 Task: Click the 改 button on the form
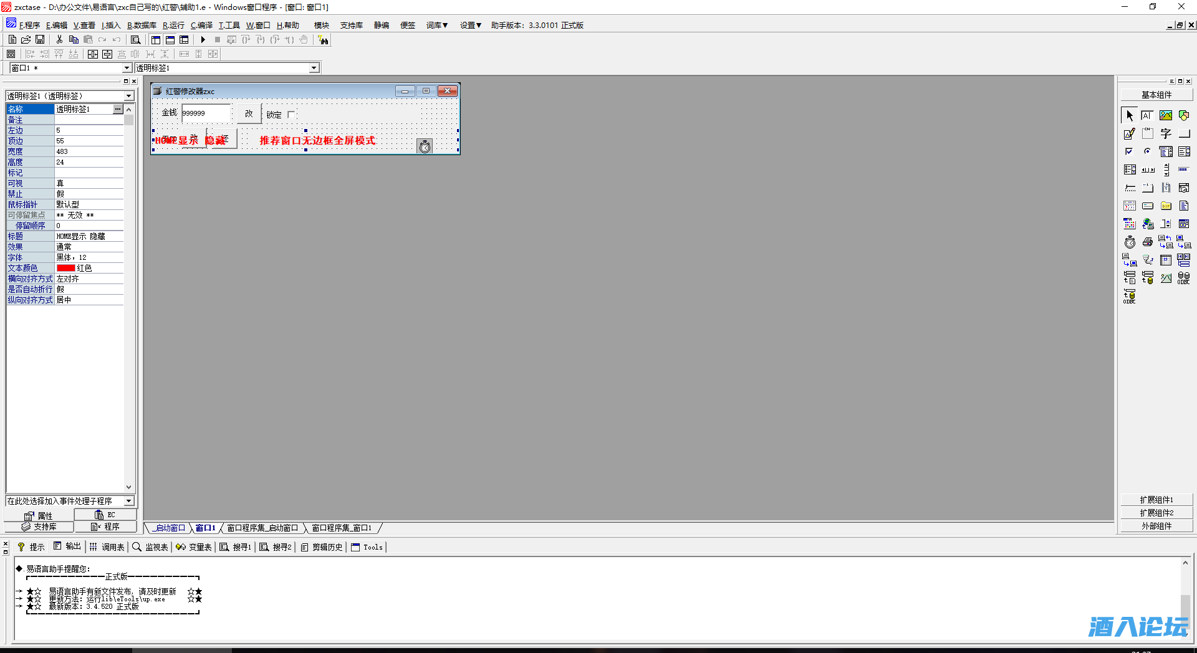[249, 113]
